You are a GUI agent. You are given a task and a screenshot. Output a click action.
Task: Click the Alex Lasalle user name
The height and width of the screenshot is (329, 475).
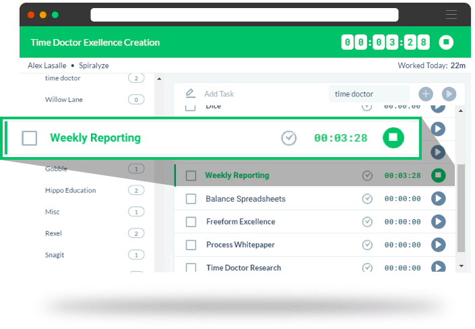(x=47, y=65)
